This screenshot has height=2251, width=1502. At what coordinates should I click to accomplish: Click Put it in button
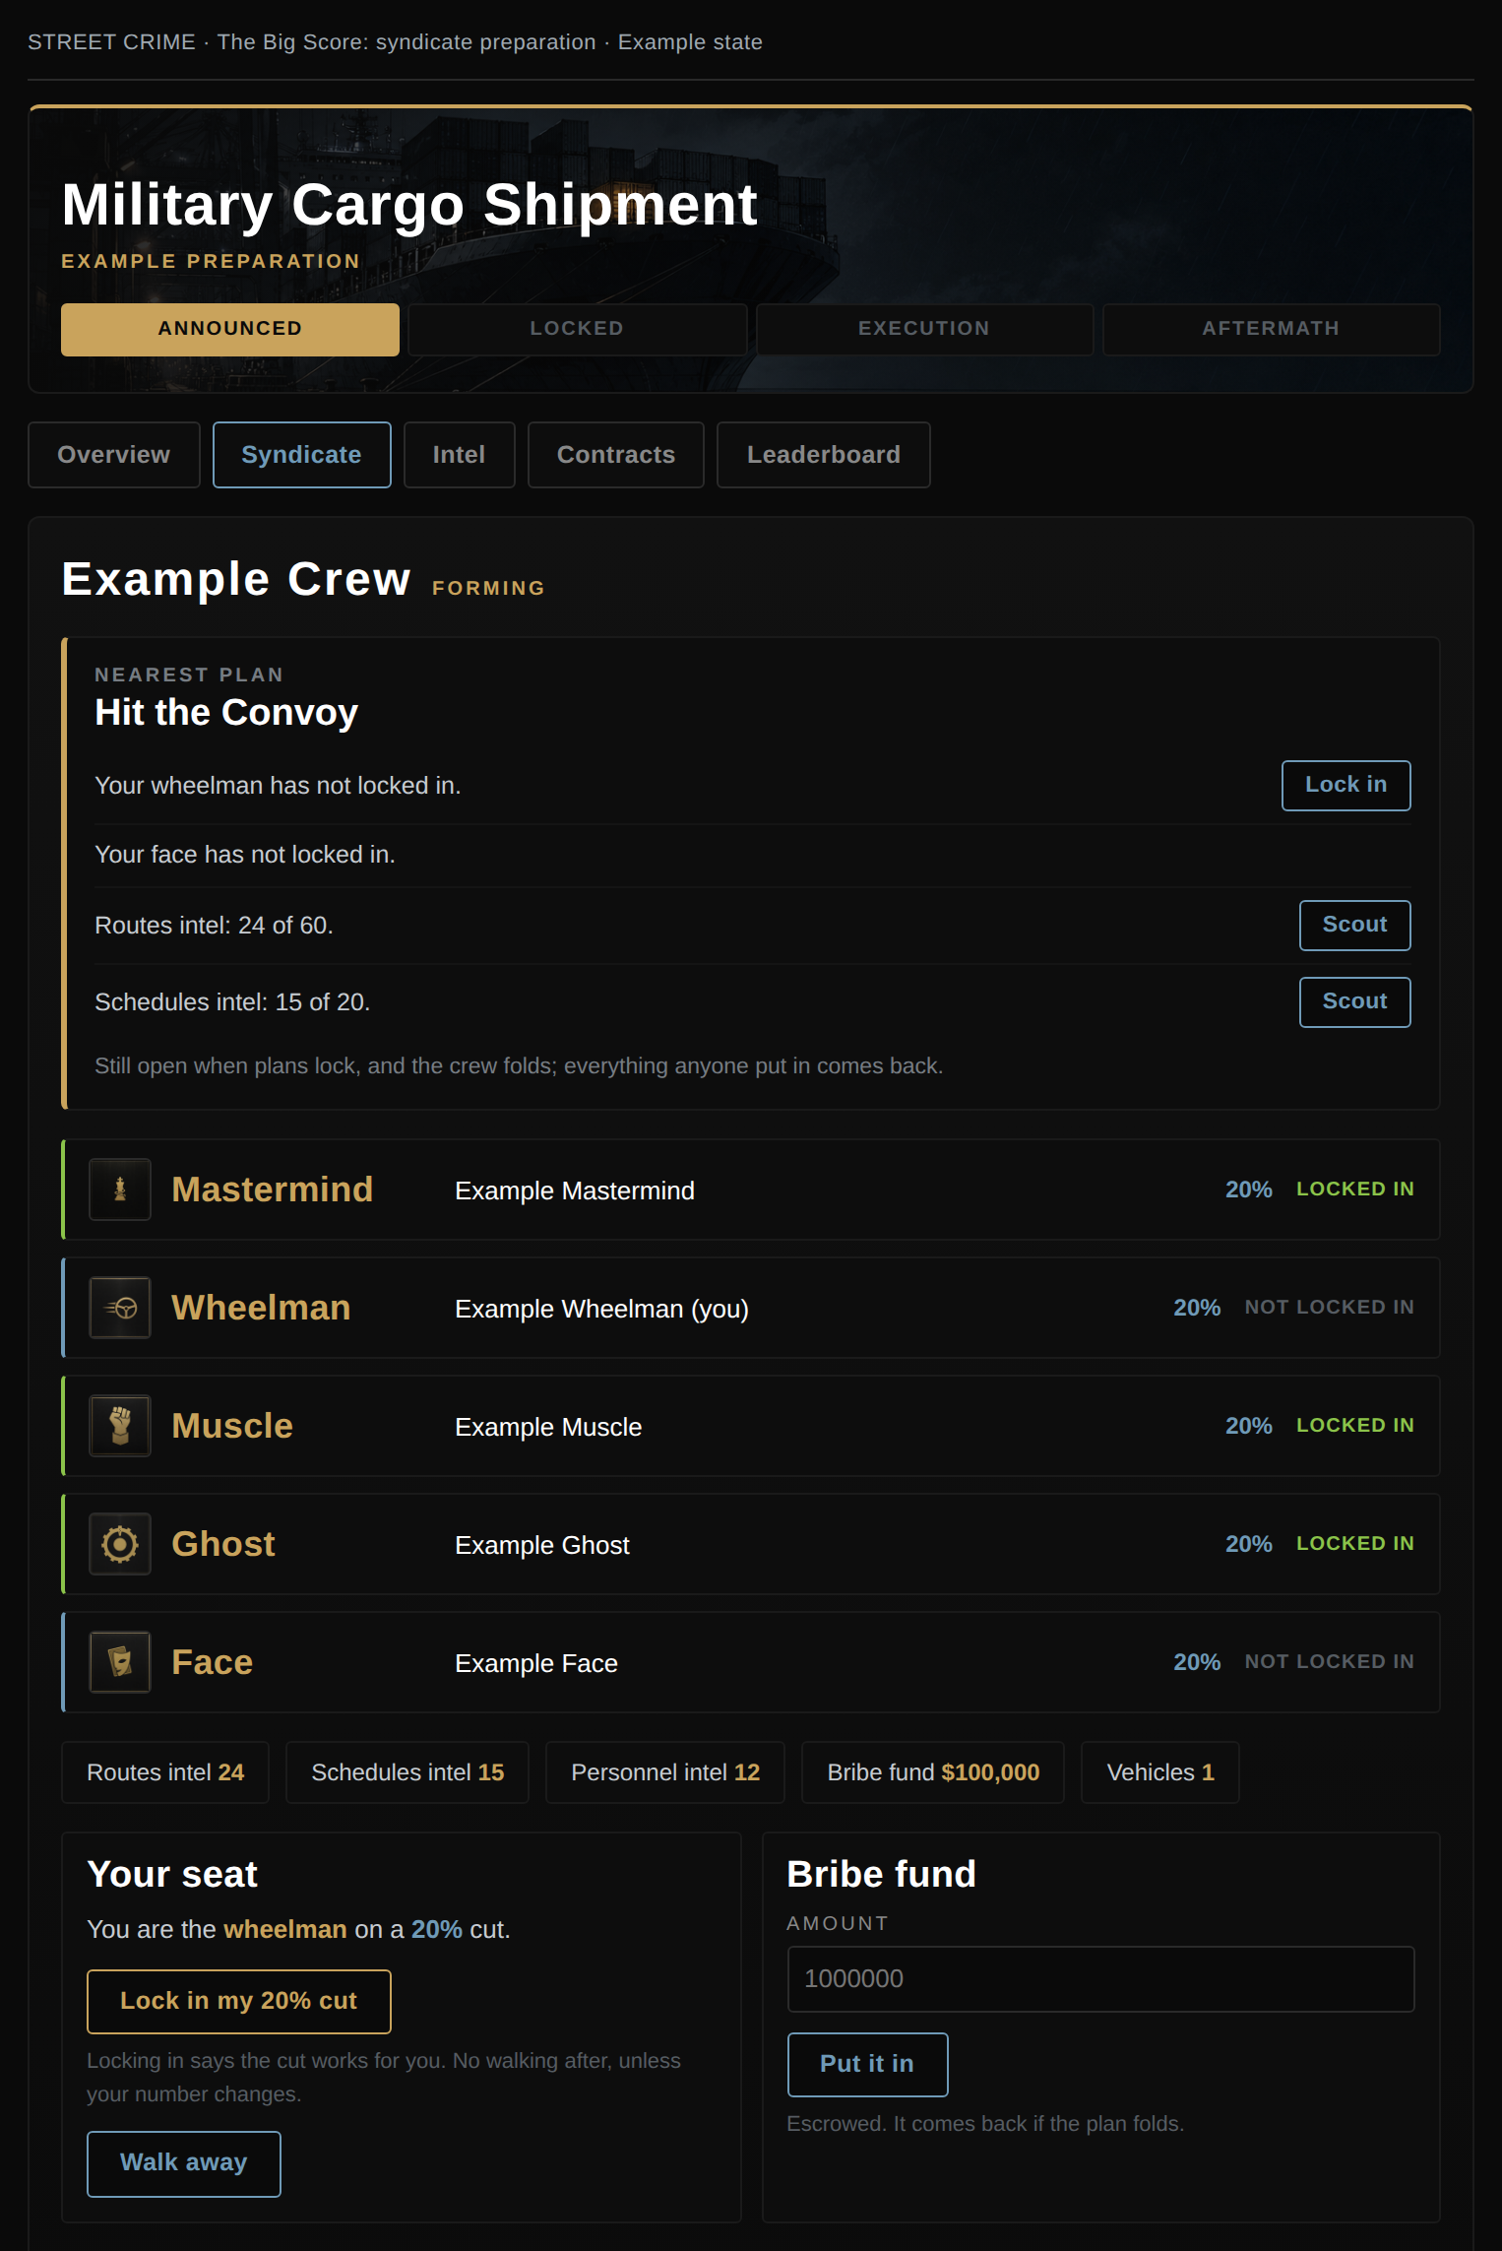click(868, 2065)
